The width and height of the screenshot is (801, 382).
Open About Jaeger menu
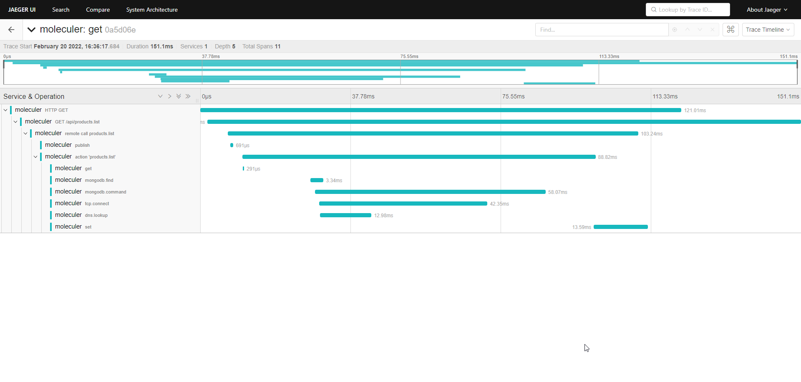click(767, 10)
